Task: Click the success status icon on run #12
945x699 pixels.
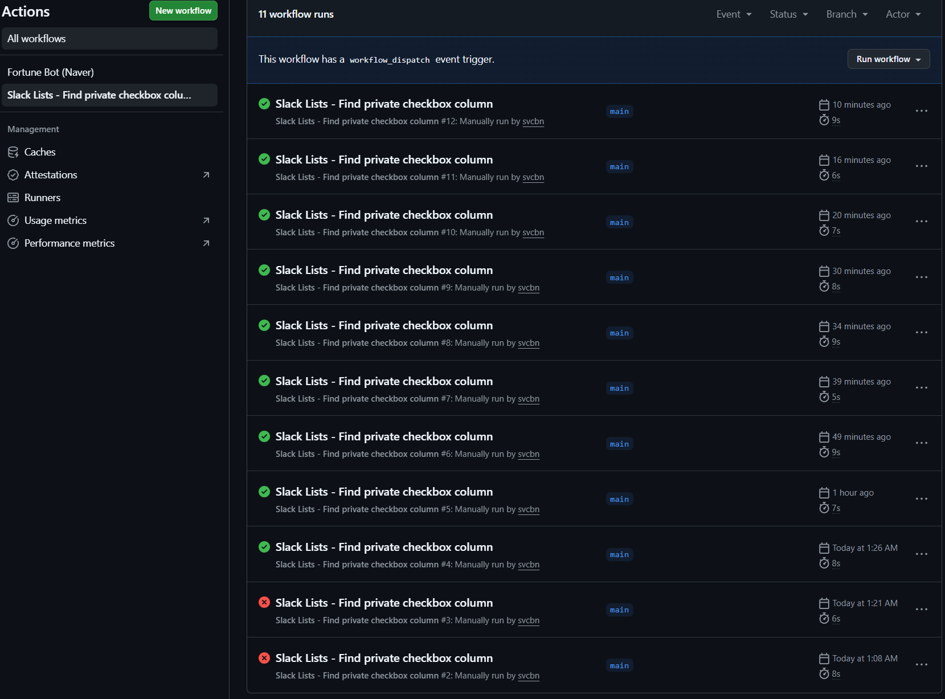Action: point(264,104)
